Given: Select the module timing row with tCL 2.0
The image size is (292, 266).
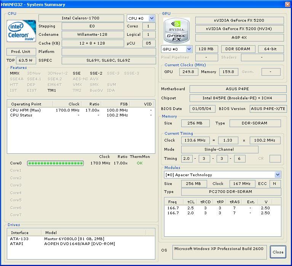Looking at the screenshot, I should [223, 213].
